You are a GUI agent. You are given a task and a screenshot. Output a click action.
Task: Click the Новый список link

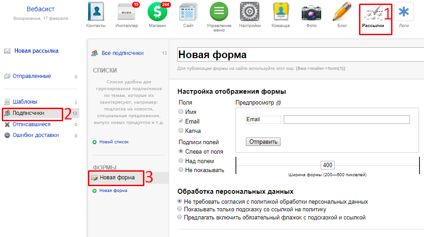pos(114,142)
